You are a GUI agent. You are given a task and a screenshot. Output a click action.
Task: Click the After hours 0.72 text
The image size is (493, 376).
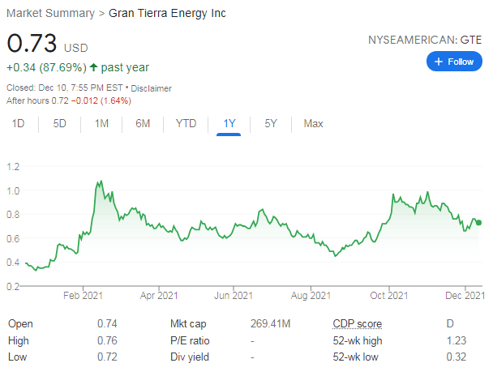pos(37,100)
